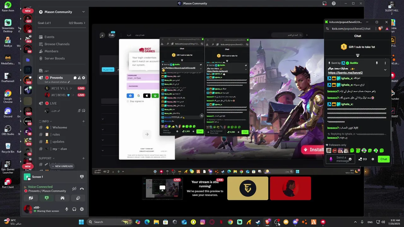
Task: Toggle deafen headphones in user panel
Action: [x=74, y=209]
